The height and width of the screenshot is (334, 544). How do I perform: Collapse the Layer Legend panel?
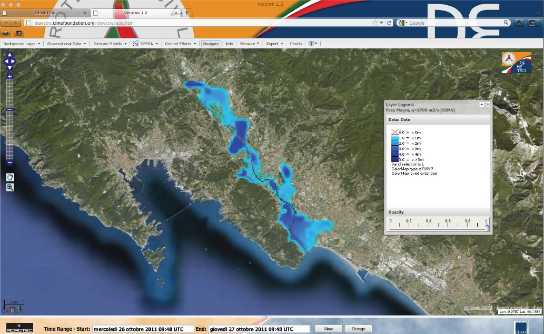[x=481, y=105]
